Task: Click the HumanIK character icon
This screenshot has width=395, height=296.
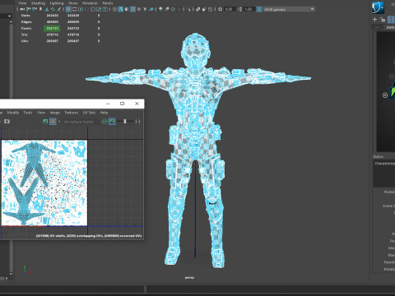Action: (378, 7)
